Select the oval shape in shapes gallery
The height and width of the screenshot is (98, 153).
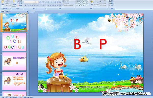pyautogui.click(x=87, y=1)
